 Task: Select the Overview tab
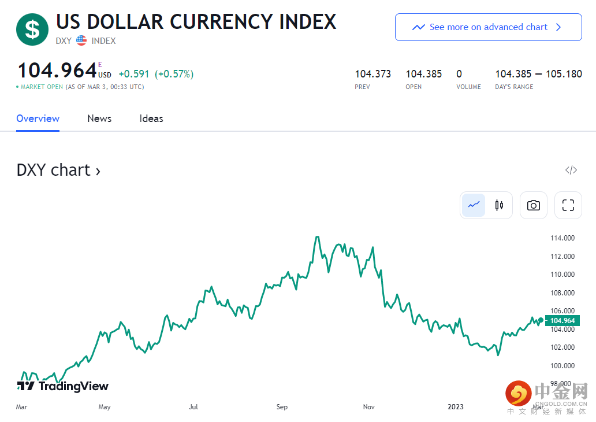click(x=38, y=119)
